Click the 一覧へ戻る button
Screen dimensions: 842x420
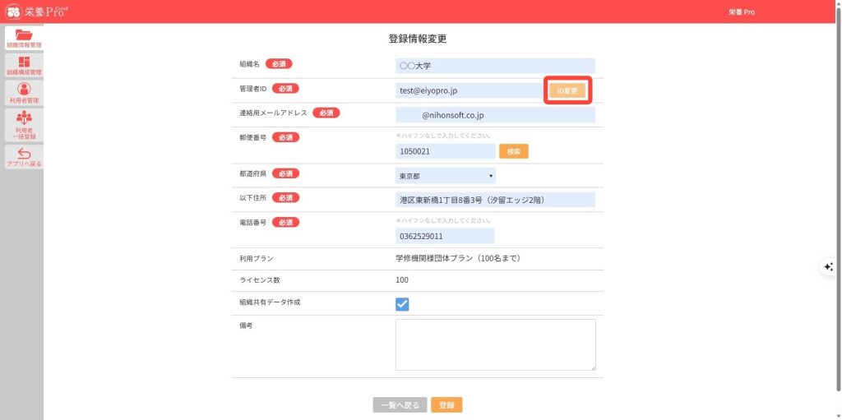[400, 405]
